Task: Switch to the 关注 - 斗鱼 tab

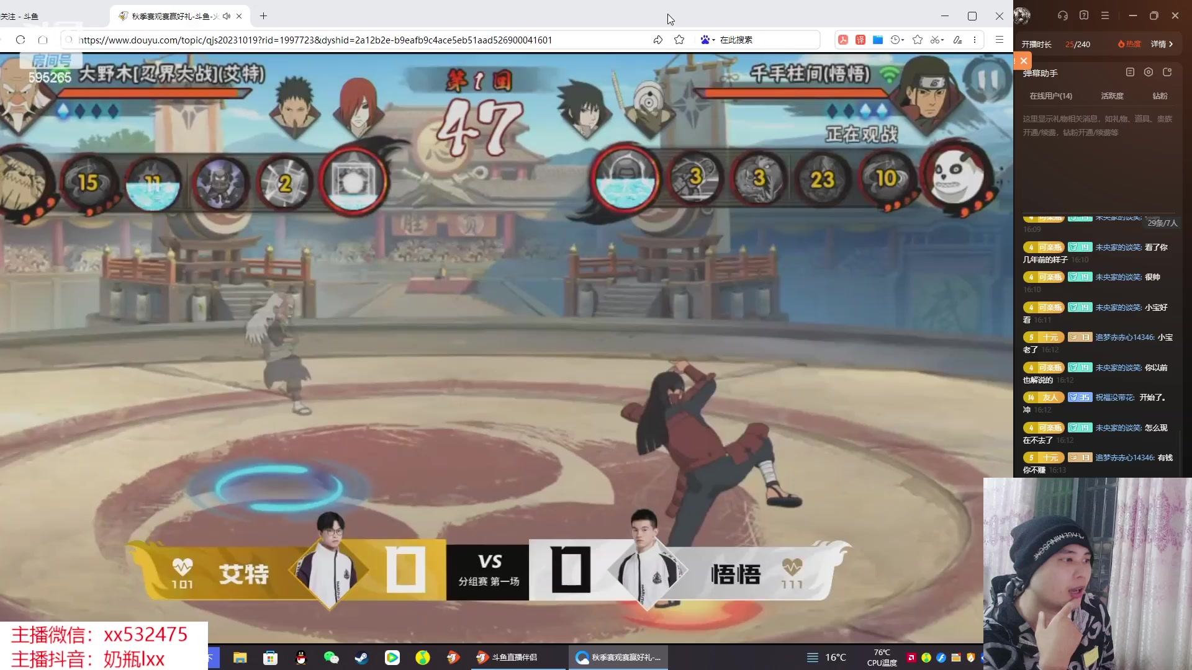Action: 20,16
